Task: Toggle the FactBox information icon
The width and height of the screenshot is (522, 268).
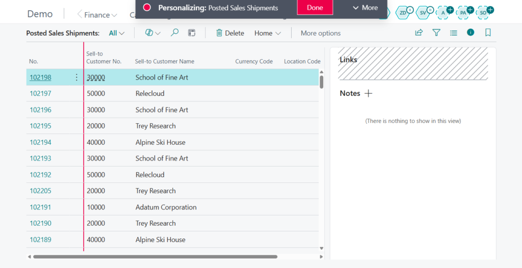Action: 471,33
